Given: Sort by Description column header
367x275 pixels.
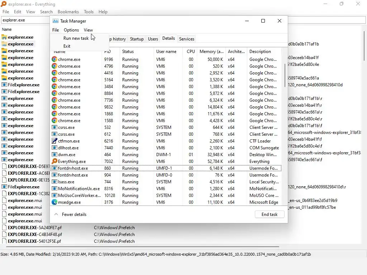Looking at the screenshot, I should click(264, 52).
